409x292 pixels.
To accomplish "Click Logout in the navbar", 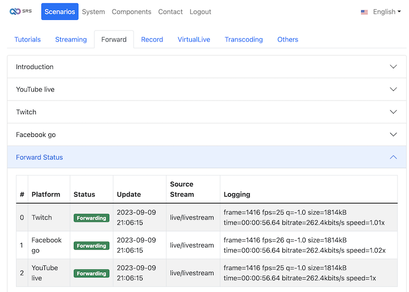I will click(200, 12).
